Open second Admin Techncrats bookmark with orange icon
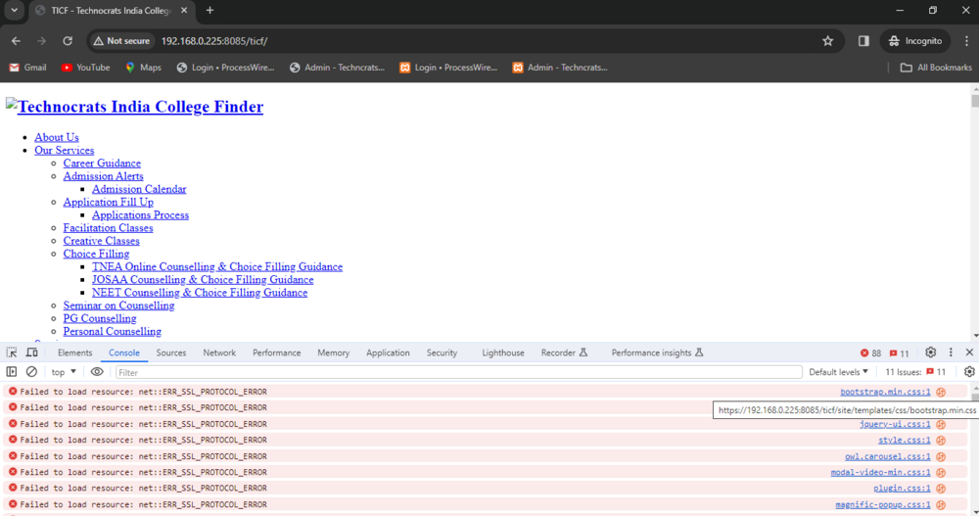Viewport: 979px width, 516px height. (560, 68)
